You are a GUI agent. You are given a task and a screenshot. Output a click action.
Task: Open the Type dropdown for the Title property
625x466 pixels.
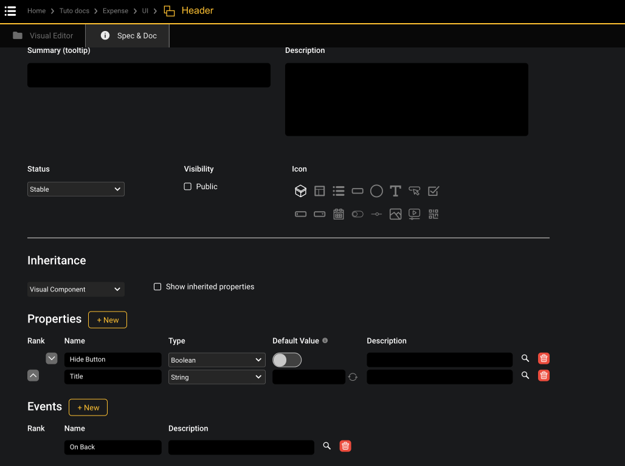216,377
